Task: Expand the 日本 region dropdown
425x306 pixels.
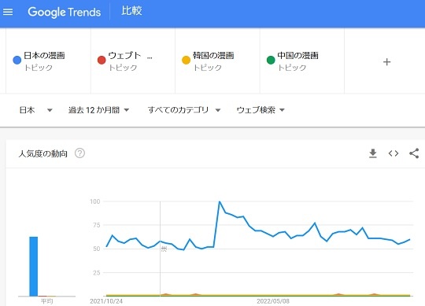Action: pos(35,110)
